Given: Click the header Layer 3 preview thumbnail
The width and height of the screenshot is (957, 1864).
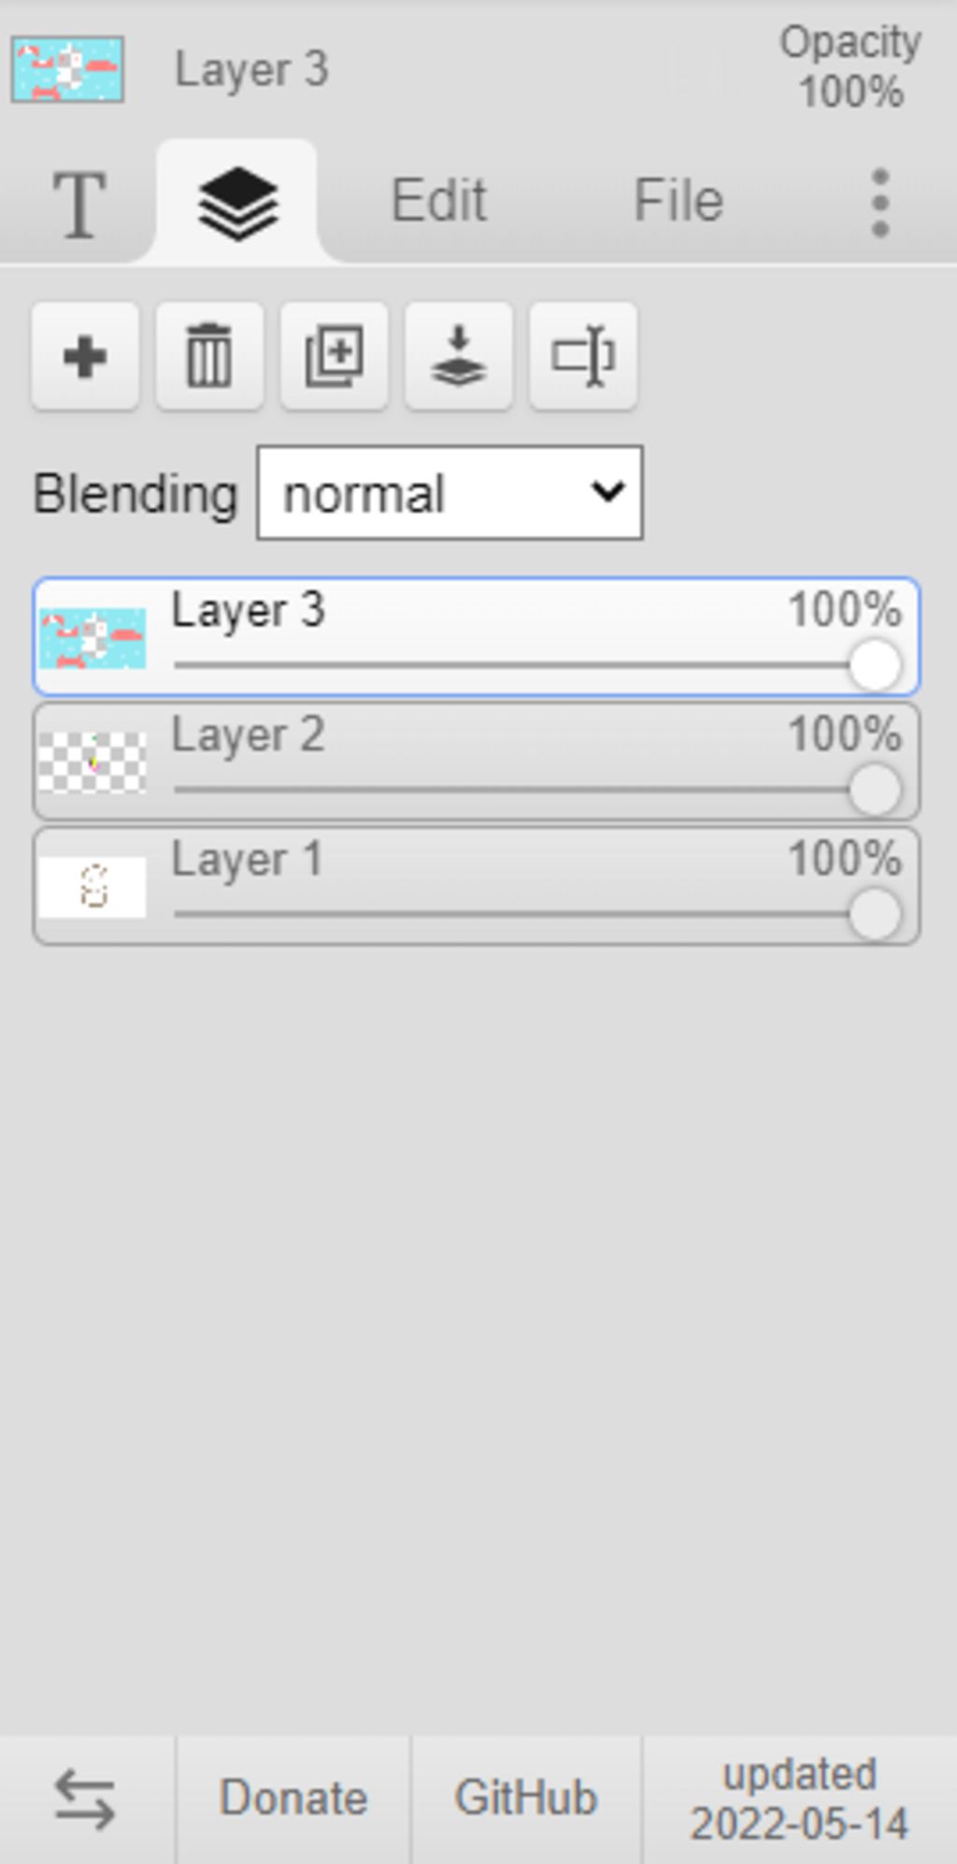Looking at the screenshot, I should 67,69.
